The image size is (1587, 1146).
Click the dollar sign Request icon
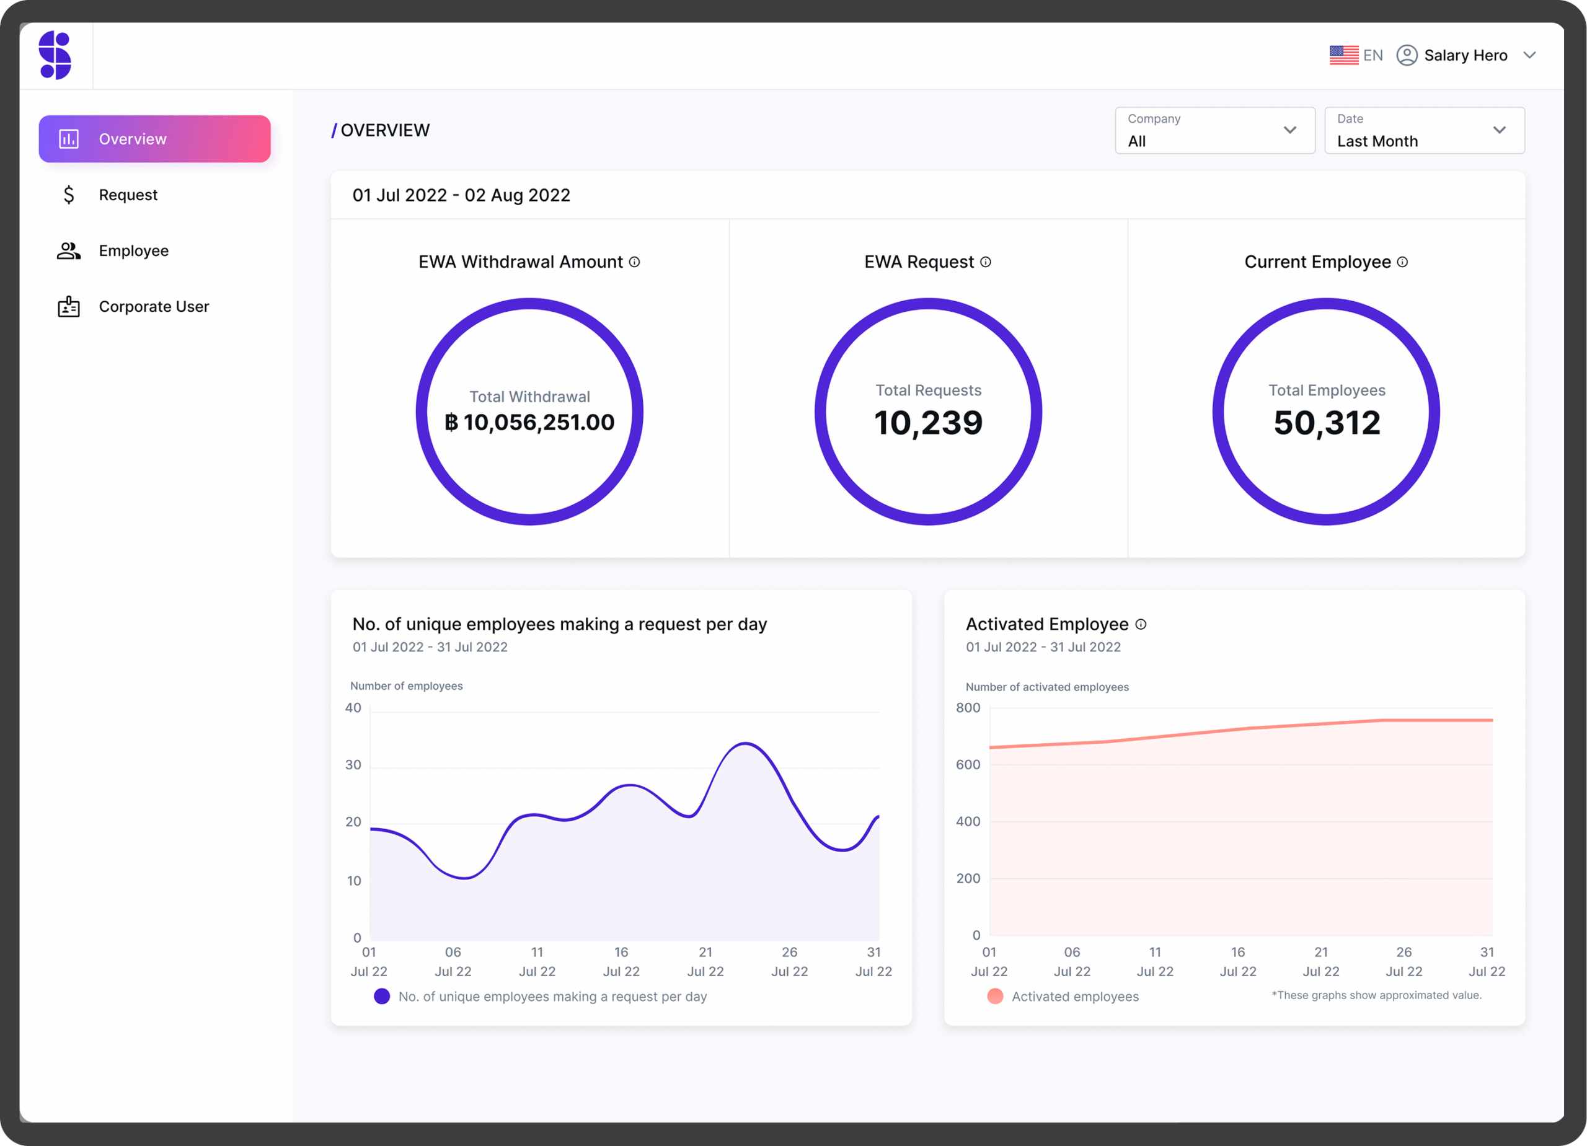(69, 195)
